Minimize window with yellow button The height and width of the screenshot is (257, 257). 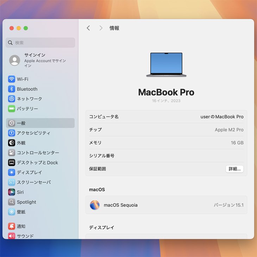[19, 28]
